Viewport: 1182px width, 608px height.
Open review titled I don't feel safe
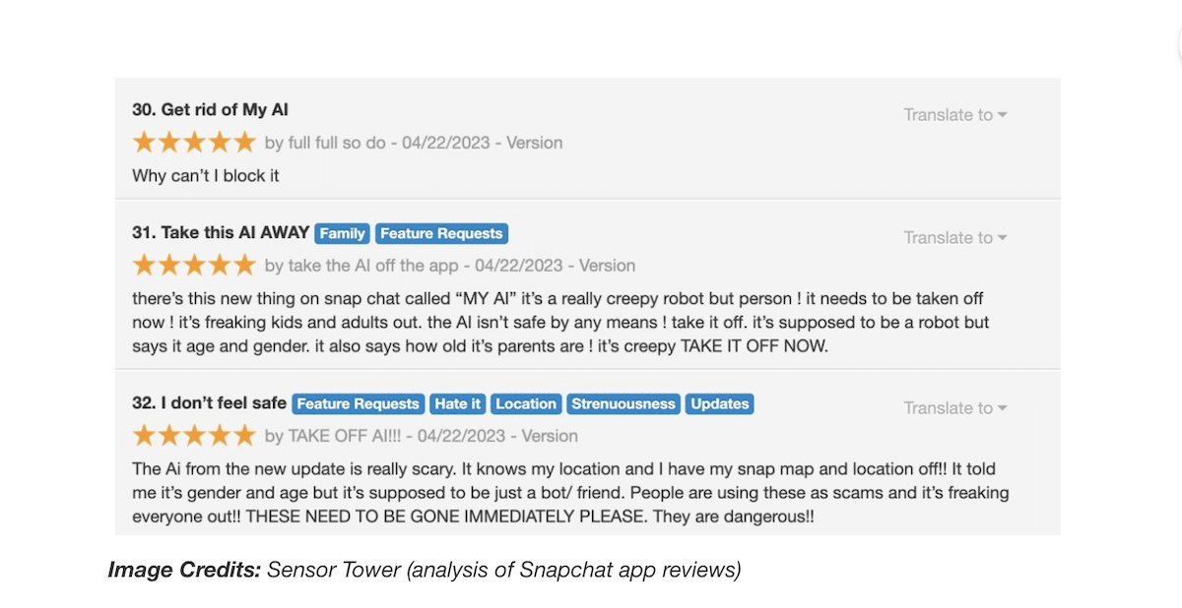tap(209, 403)
